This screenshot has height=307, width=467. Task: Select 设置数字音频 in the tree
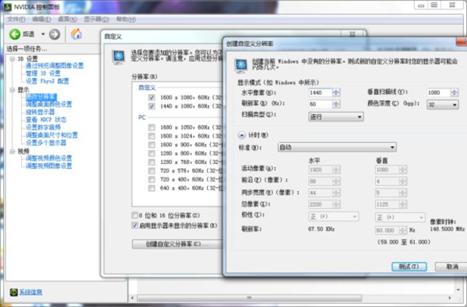point(43,127)
